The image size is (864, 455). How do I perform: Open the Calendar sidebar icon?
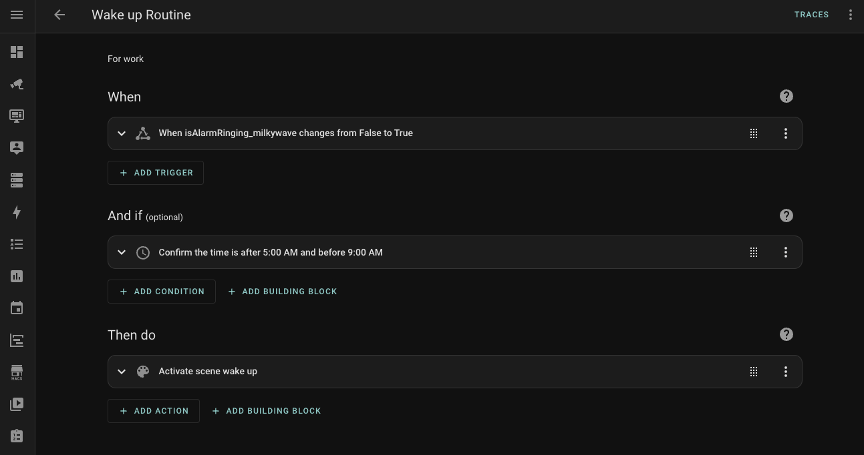17,308
